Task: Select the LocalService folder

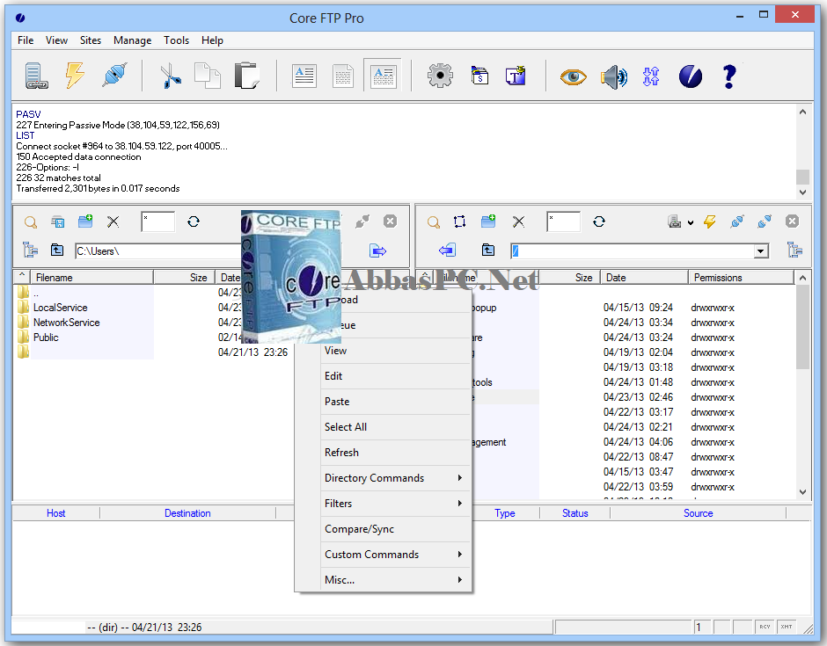Action: tap(60, 308)
